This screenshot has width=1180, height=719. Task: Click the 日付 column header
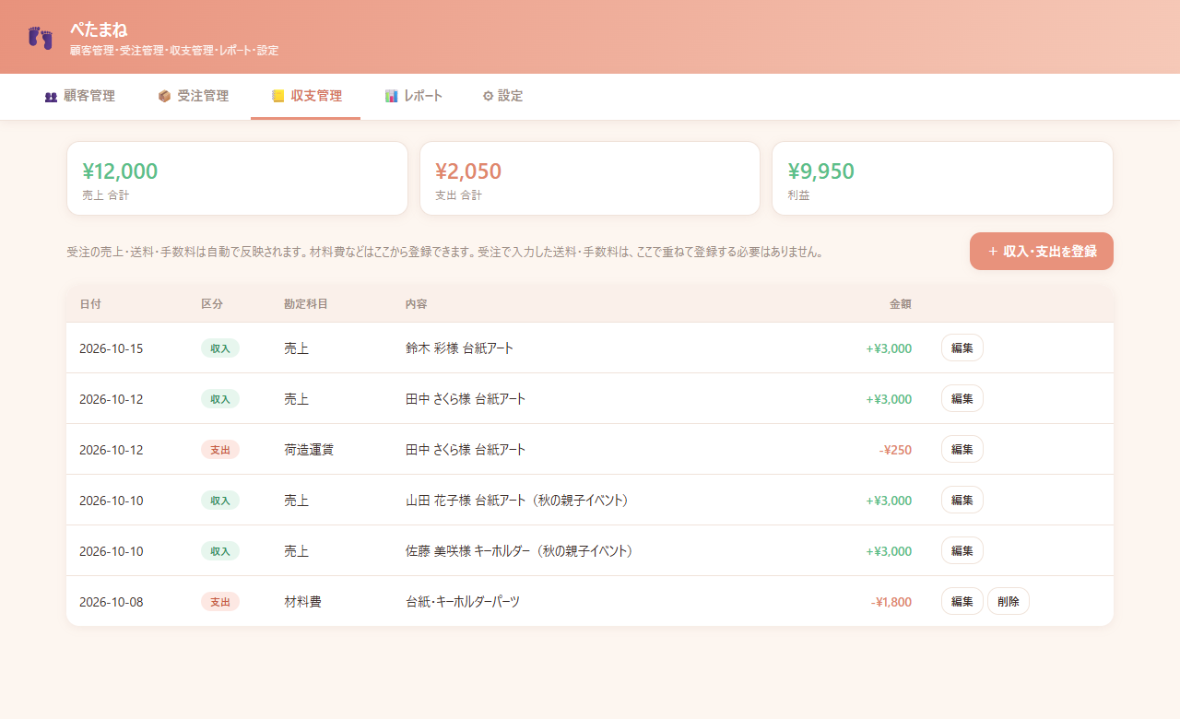(x=90, y=304)
